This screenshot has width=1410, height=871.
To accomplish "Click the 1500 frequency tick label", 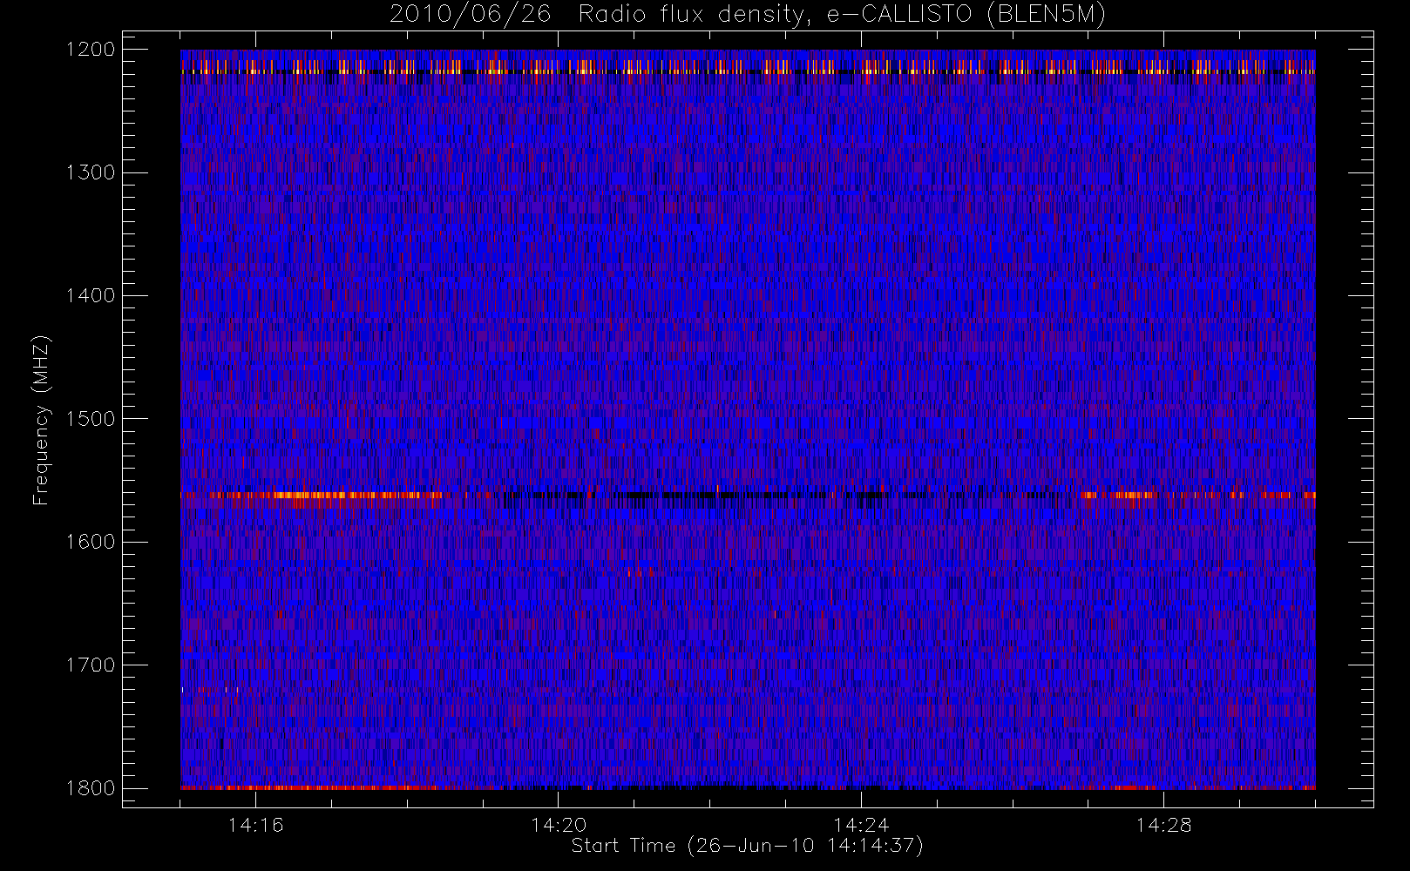I will 91,419.
